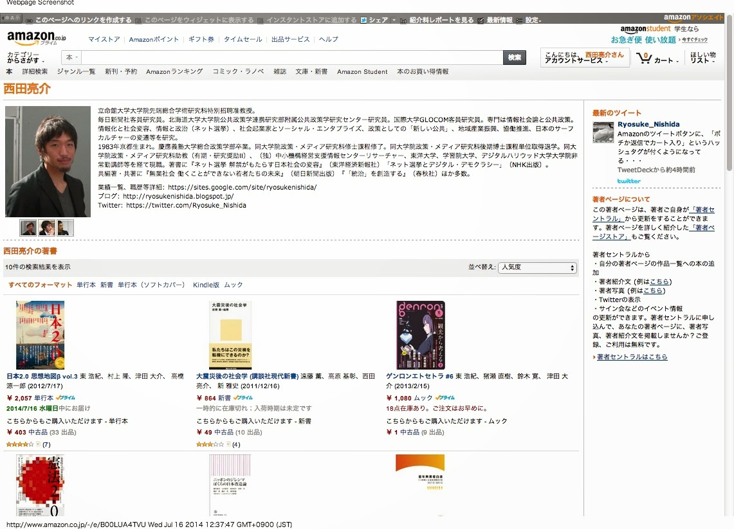734x529 pixels.
Task: Filter by すべてのフォーマット format
Action: (41, 285)
